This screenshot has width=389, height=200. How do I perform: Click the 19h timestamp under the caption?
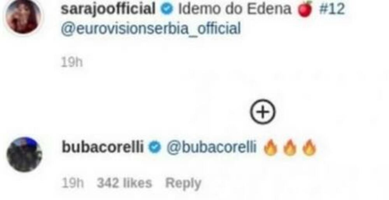click(x=72, y=62)
